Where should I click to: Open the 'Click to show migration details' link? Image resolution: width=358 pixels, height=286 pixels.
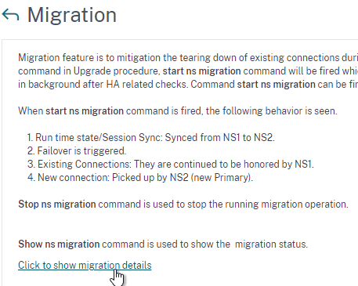pos(85,266)
